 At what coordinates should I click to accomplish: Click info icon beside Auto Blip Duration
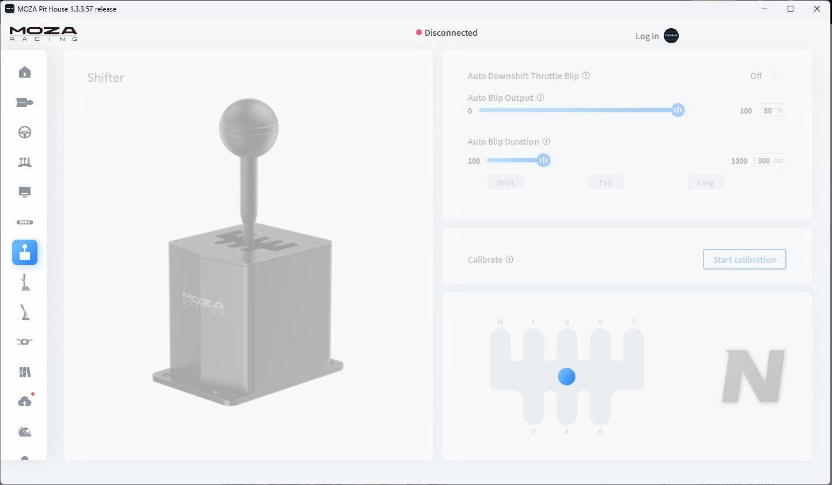546,141
